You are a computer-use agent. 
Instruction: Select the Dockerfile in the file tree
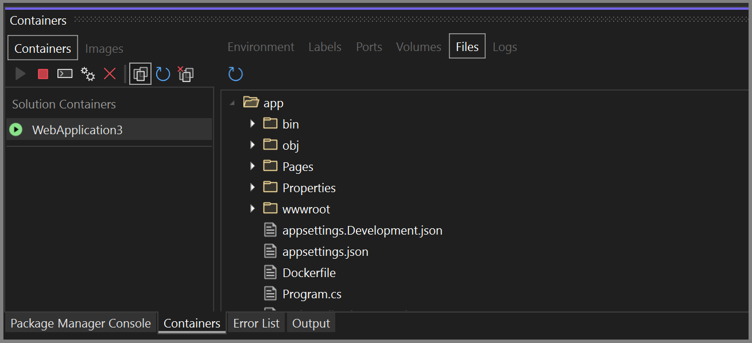click(x=309, y=272)
